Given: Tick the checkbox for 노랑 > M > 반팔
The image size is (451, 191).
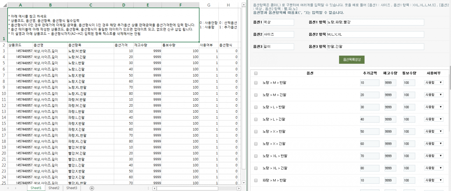Looking at the screenshot, I should (x=256, y=83).
